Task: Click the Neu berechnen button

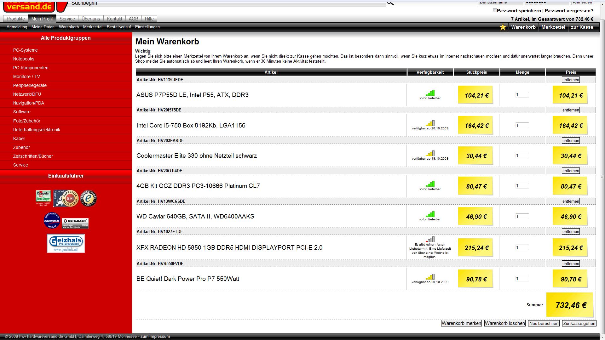Action: point(544,323)
